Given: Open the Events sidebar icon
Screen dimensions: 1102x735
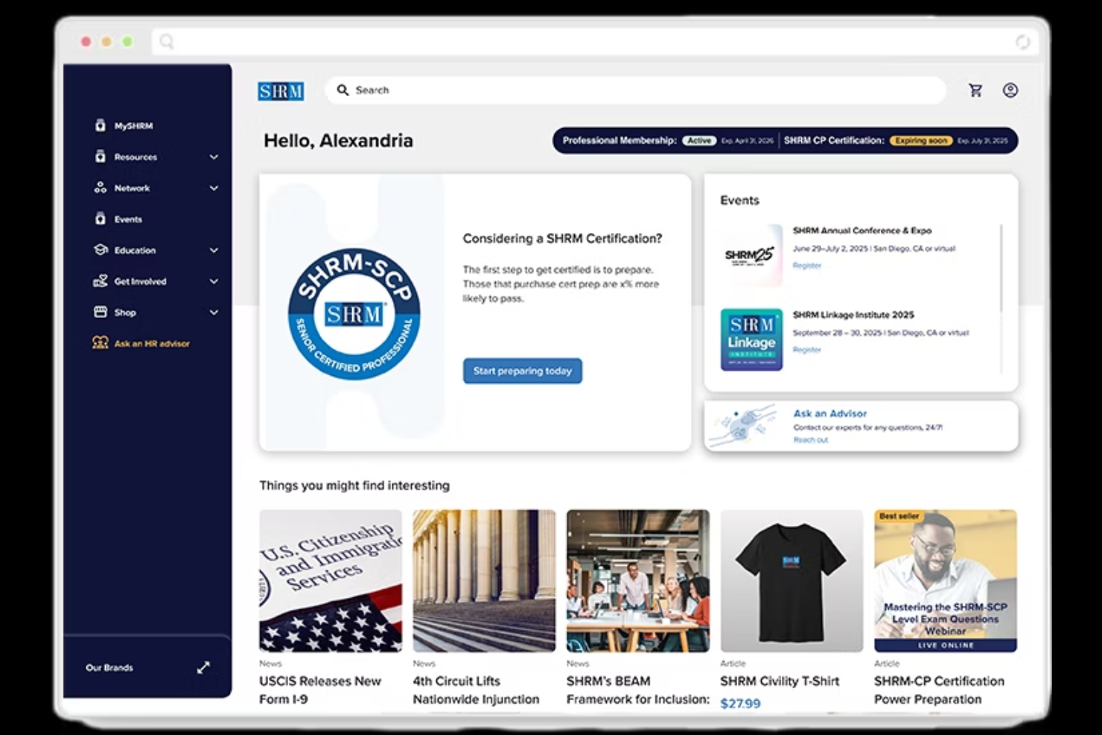Looking at the screenshot, I should tap(100, 219).
